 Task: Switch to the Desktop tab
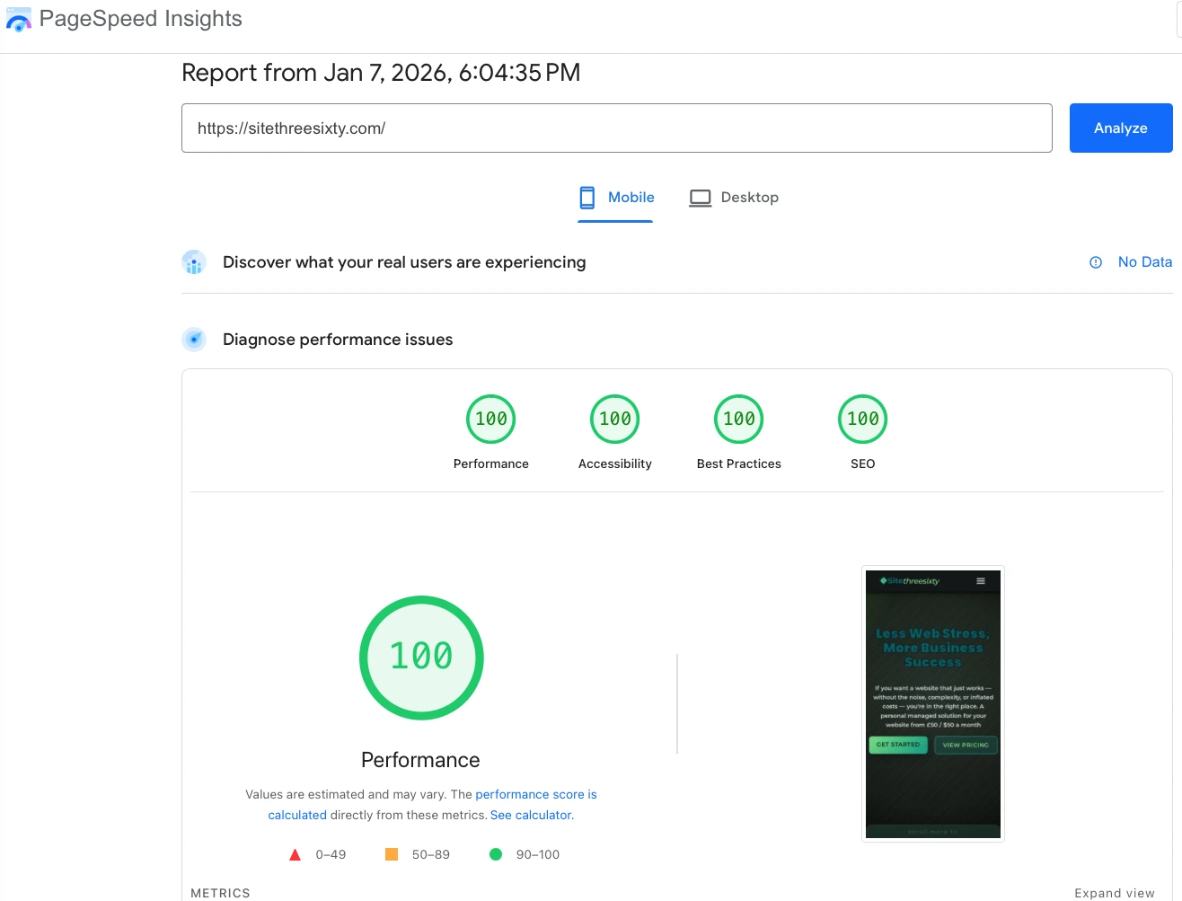tap(734, 197)
